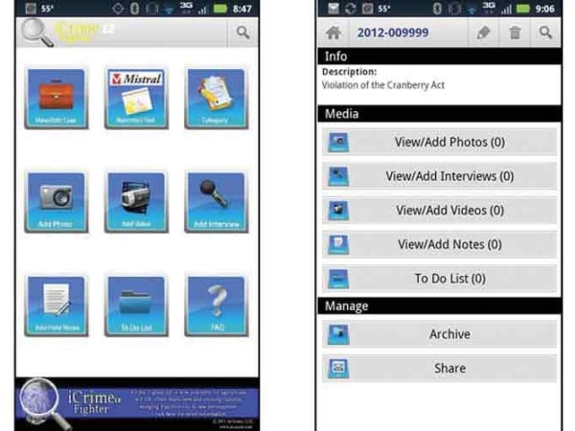This screenshot has height=431, width=575.
Task: Open the View/Edit Case briefcase tile
Action: click(x=56, y=98)
